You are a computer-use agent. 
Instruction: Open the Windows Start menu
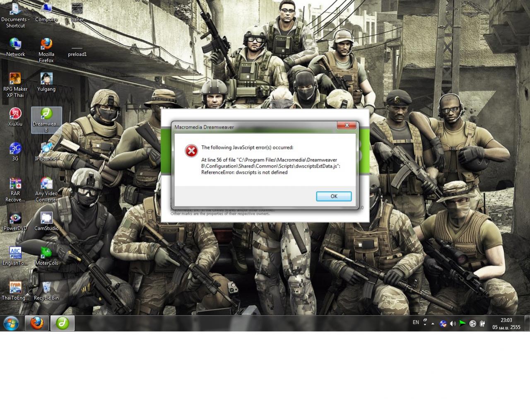pyautogui.click(x=11, y=323)
